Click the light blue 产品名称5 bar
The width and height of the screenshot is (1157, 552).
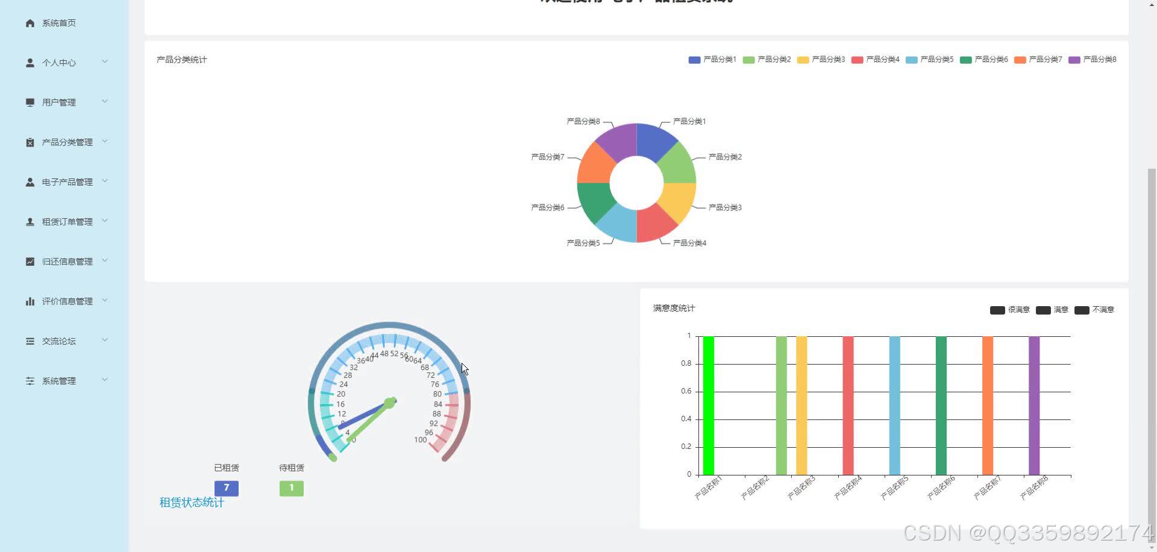pos(895,406)
